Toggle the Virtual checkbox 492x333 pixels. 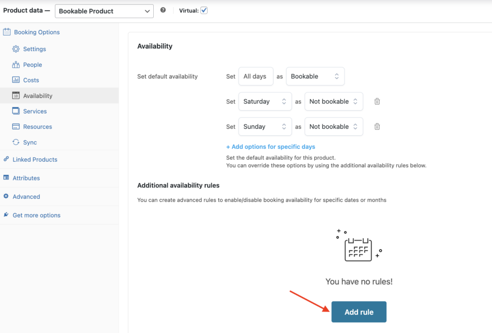(x=204, y=11)
